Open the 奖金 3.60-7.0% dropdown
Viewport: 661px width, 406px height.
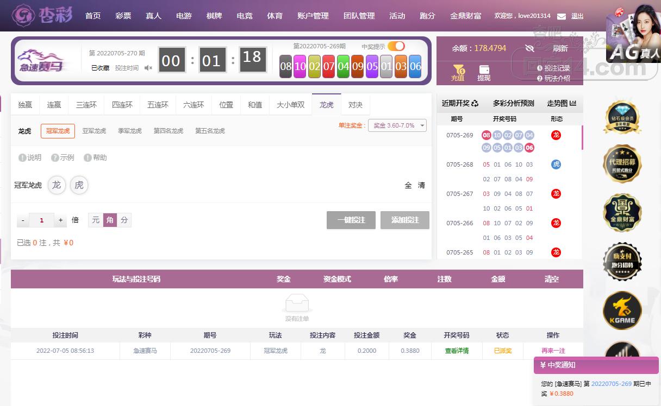397,125
